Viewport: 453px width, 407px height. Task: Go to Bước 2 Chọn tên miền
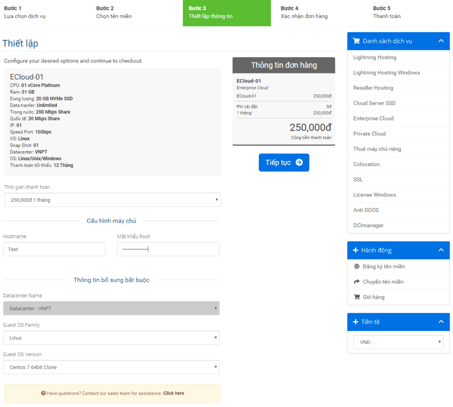point(134,13)
